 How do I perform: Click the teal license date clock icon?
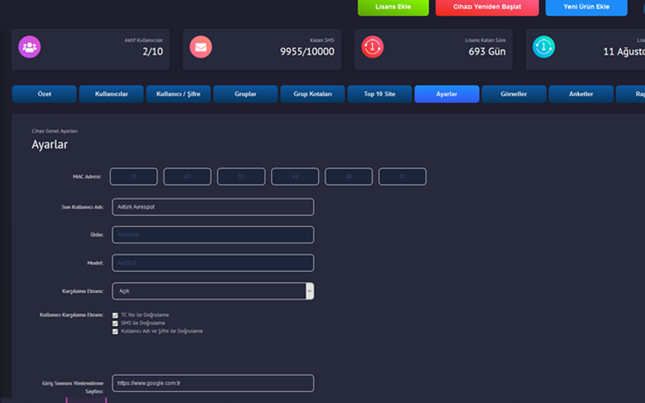[544, 47]
